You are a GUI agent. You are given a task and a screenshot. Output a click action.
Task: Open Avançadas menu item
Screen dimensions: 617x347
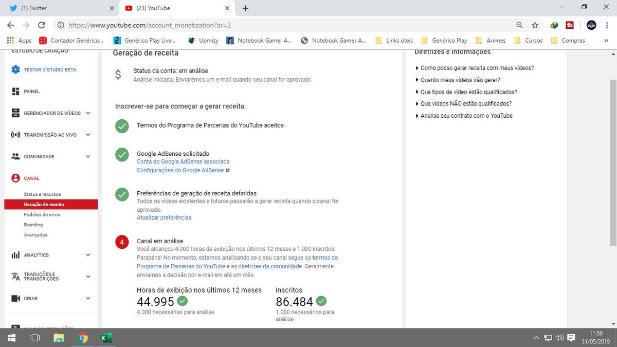click(35, 235)
